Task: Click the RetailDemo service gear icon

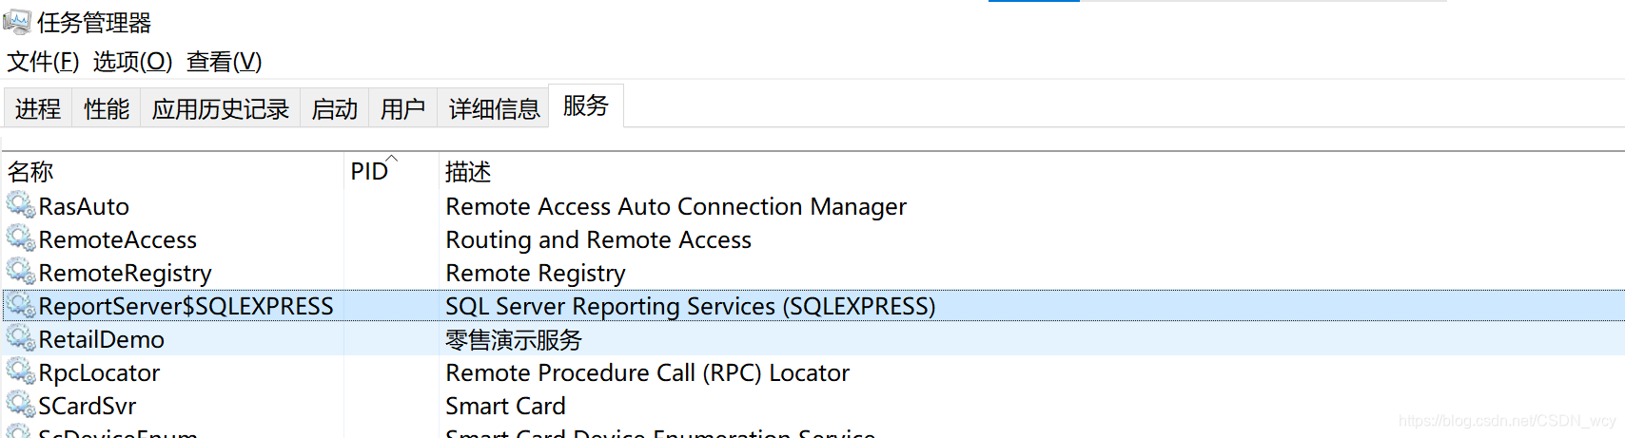Action: tap(21, 338)
